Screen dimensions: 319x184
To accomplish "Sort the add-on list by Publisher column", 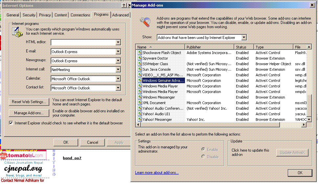I will point(209,47).
